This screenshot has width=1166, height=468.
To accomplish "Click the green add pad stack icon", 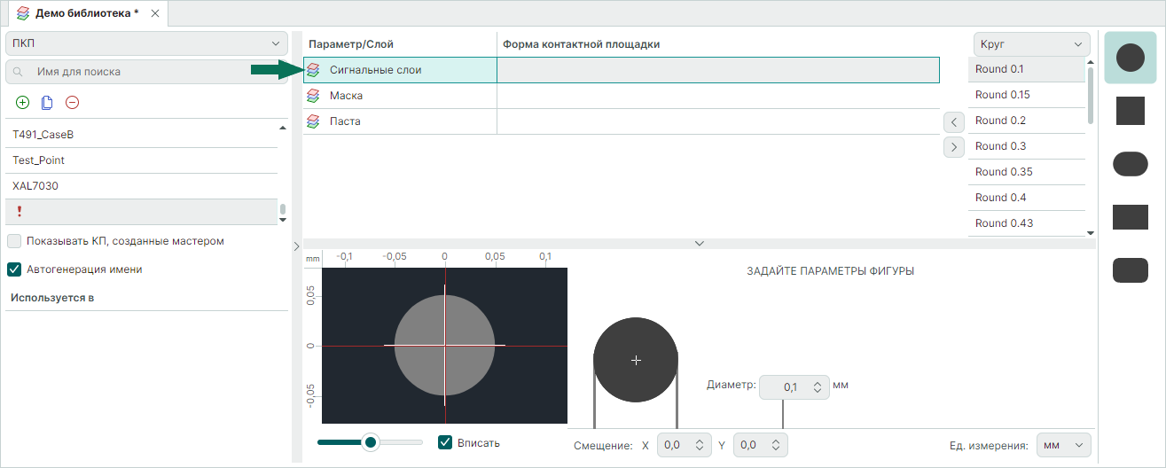I will 23,103.
